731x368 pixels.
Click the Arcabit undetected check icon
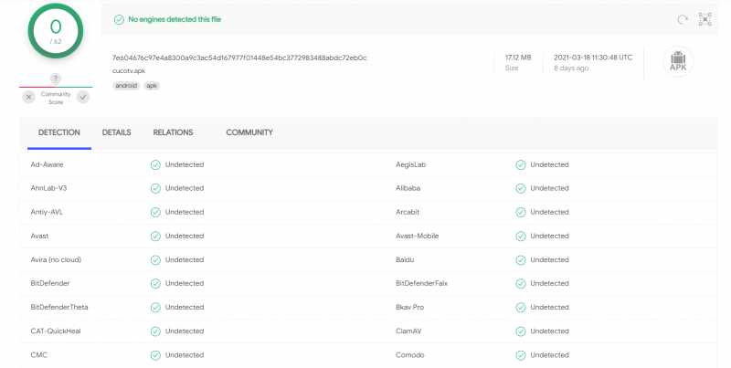[520, 212]
